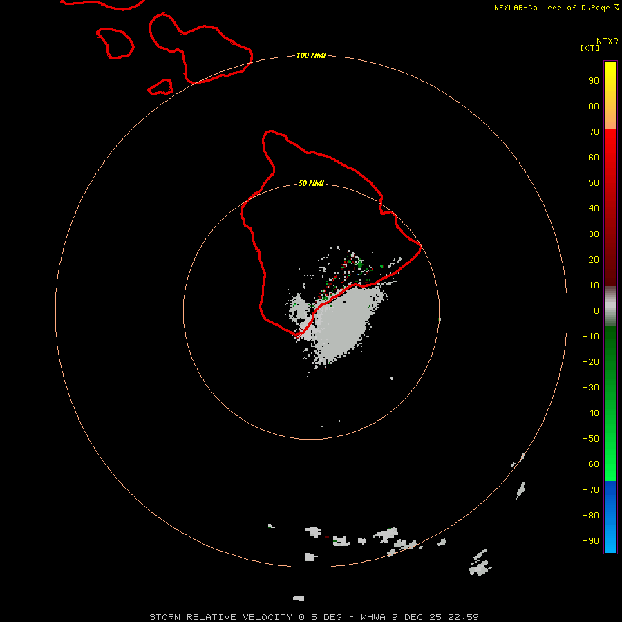
Task: Click the [KT] units label
Action: (x=590, y=48)
